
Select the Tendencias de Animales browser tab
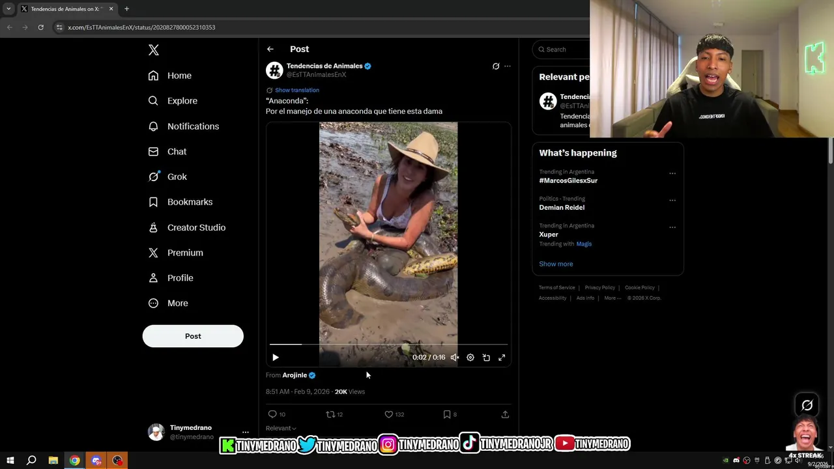click(67, 9)
